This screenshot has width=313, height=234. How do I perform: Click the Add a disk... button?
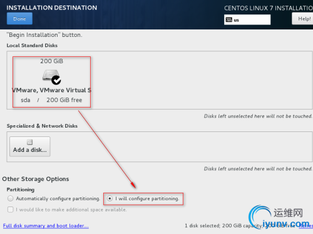[30, 146]
